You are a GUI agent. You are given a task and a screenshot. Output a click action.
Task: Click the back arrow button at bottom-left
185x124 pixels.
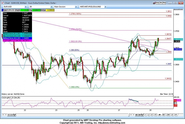pyautogui.click(x=9, y=115)
